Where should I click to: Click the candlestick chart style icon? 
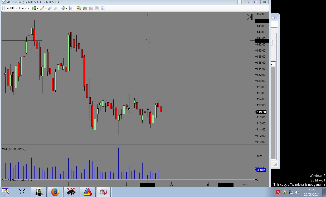(x=34, y=8)
